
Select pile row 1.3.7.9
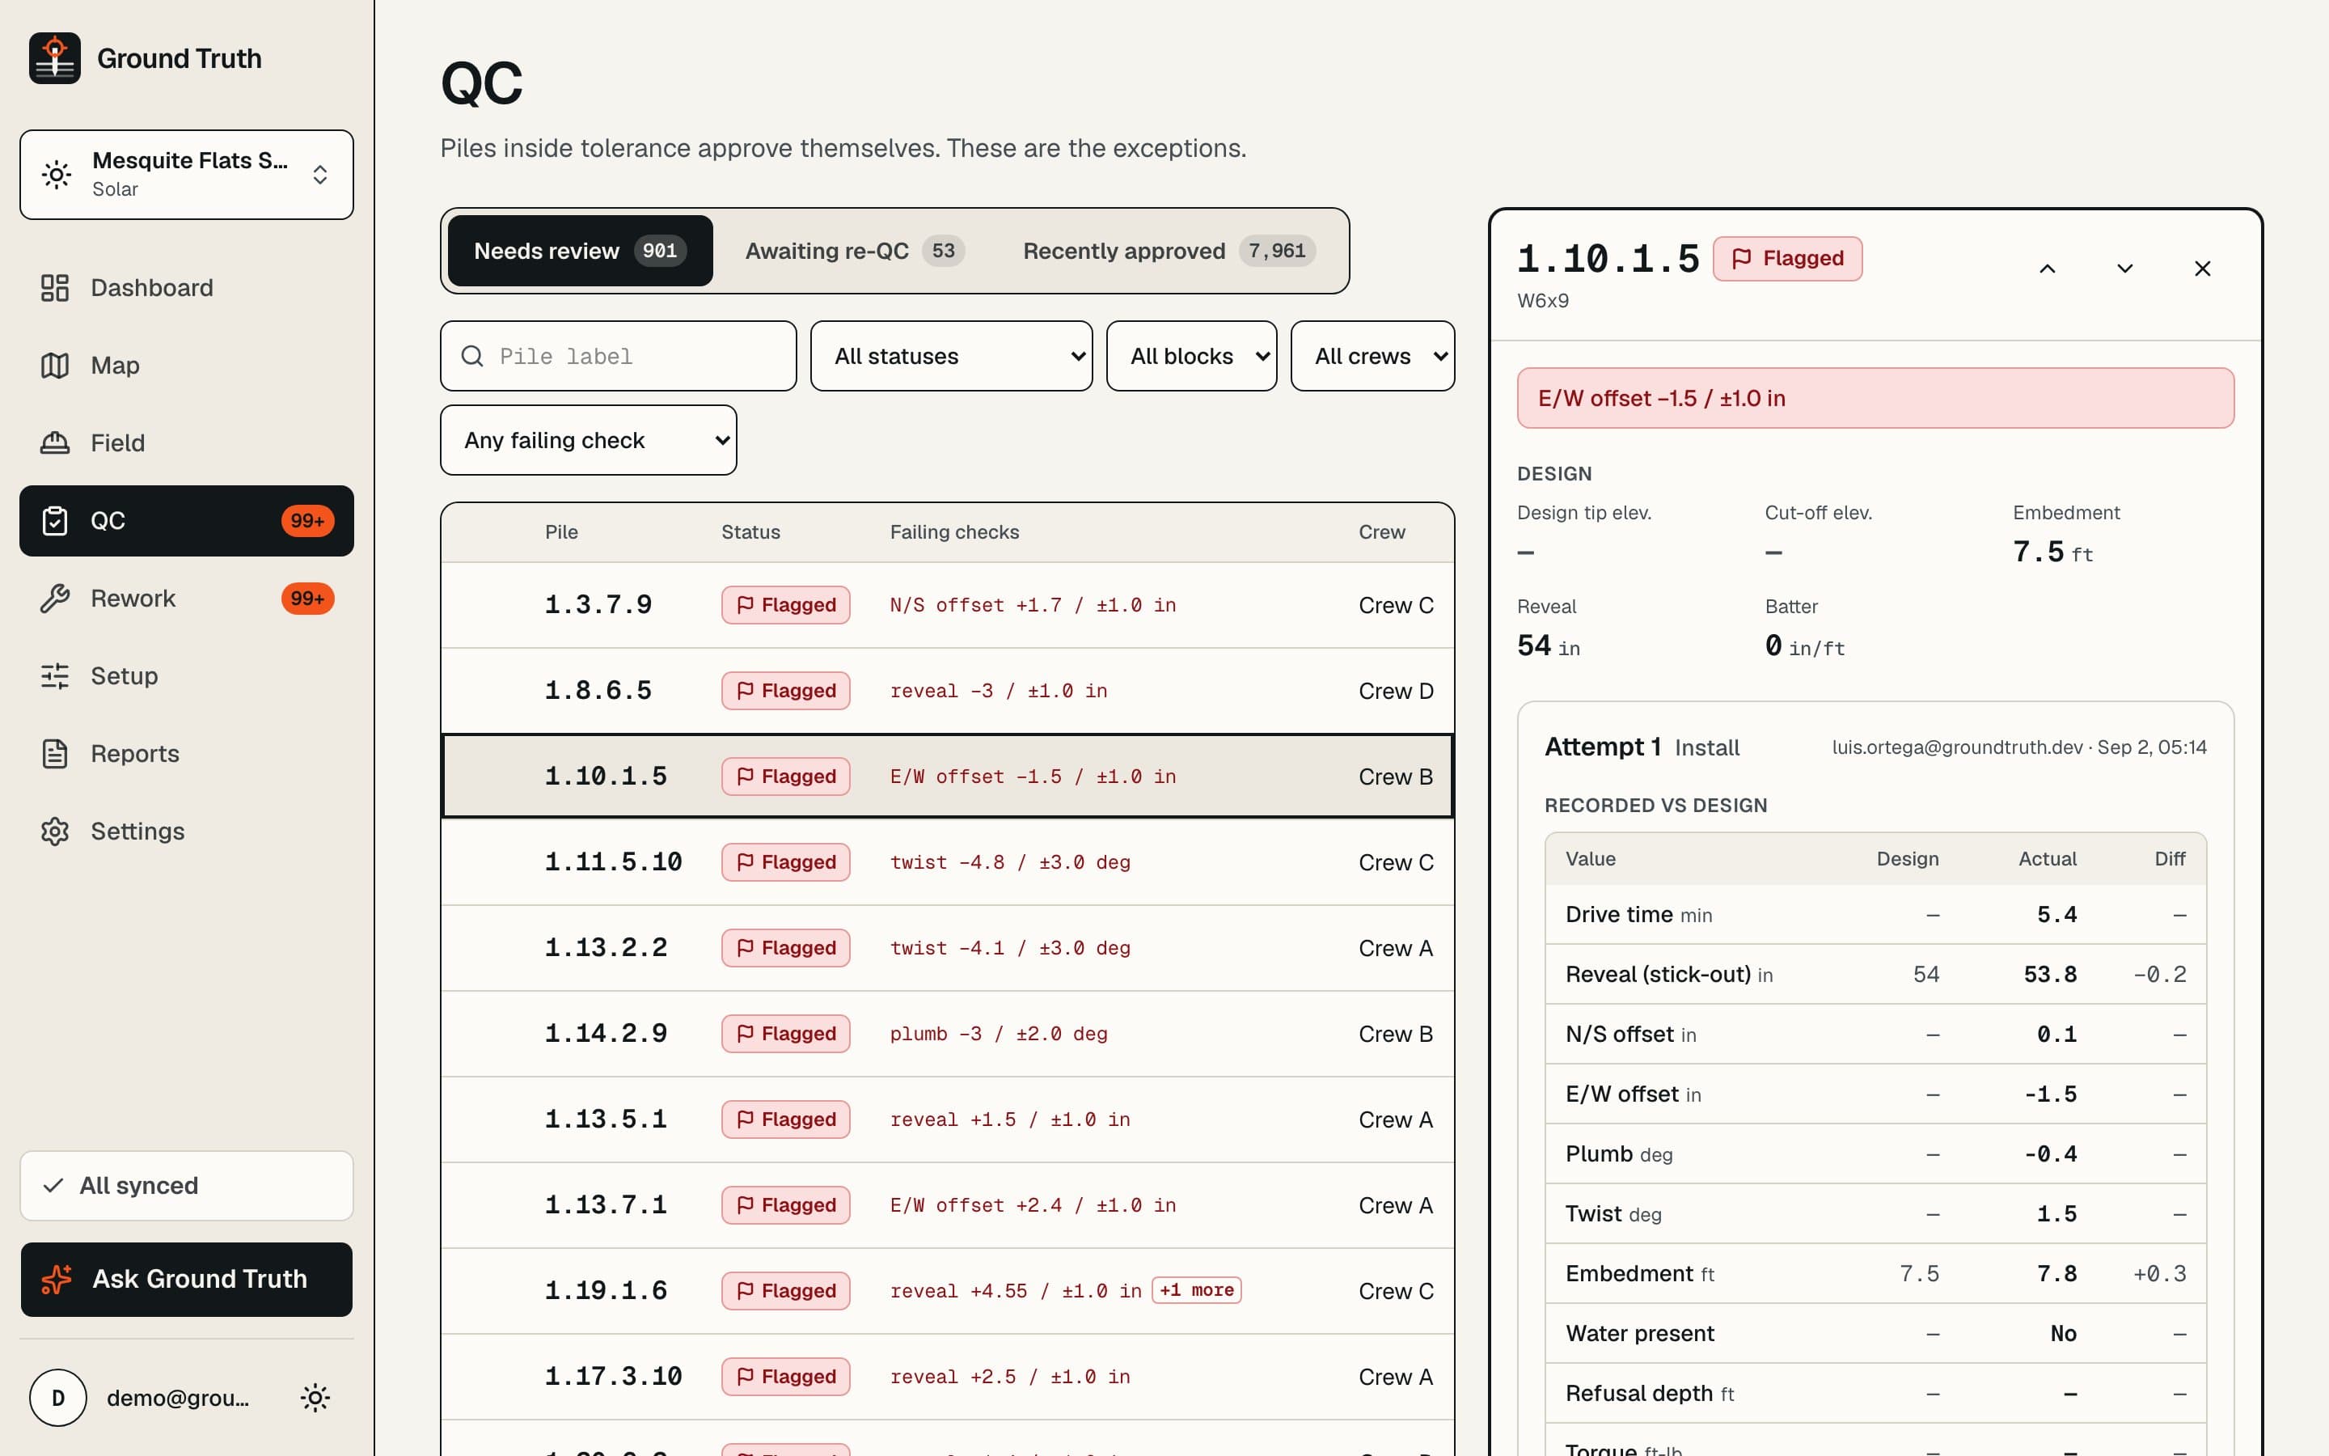[x=947, y=605]
